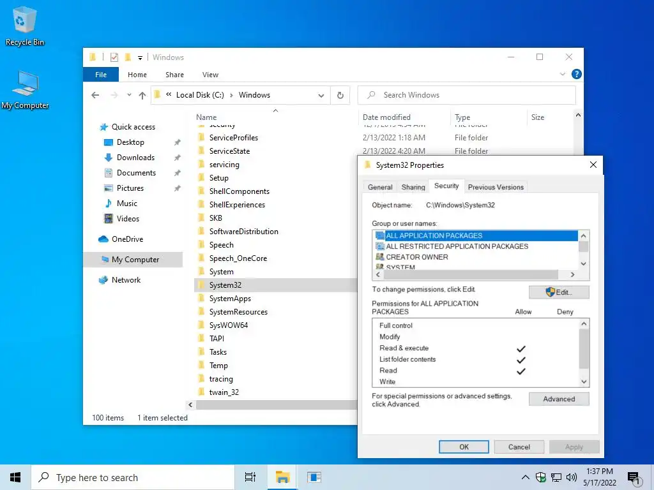Select Pictures in the navigation pane
654x490 pixels.
click(x=130, y=188)
